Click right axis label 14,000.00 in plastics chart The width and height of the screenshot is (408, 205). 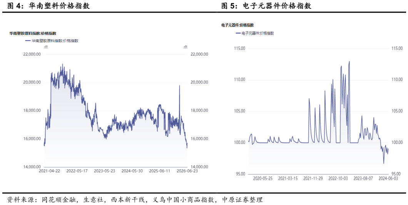(199, 167)
